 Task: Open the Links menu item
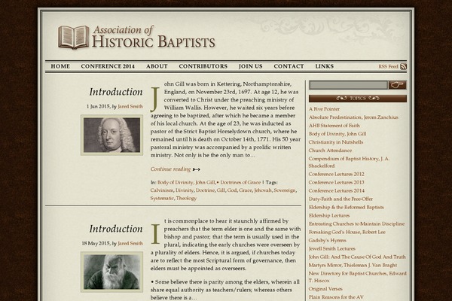(324, 66)
